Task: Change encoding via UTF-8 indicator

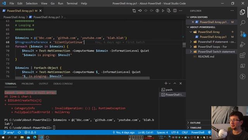Action: (x=175, y=132)
